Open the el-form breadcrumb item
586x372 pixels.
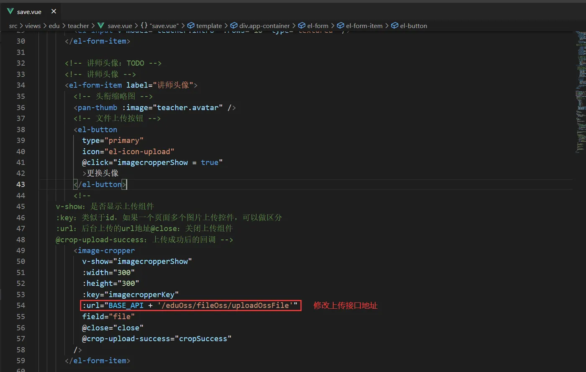coord(318,26)
